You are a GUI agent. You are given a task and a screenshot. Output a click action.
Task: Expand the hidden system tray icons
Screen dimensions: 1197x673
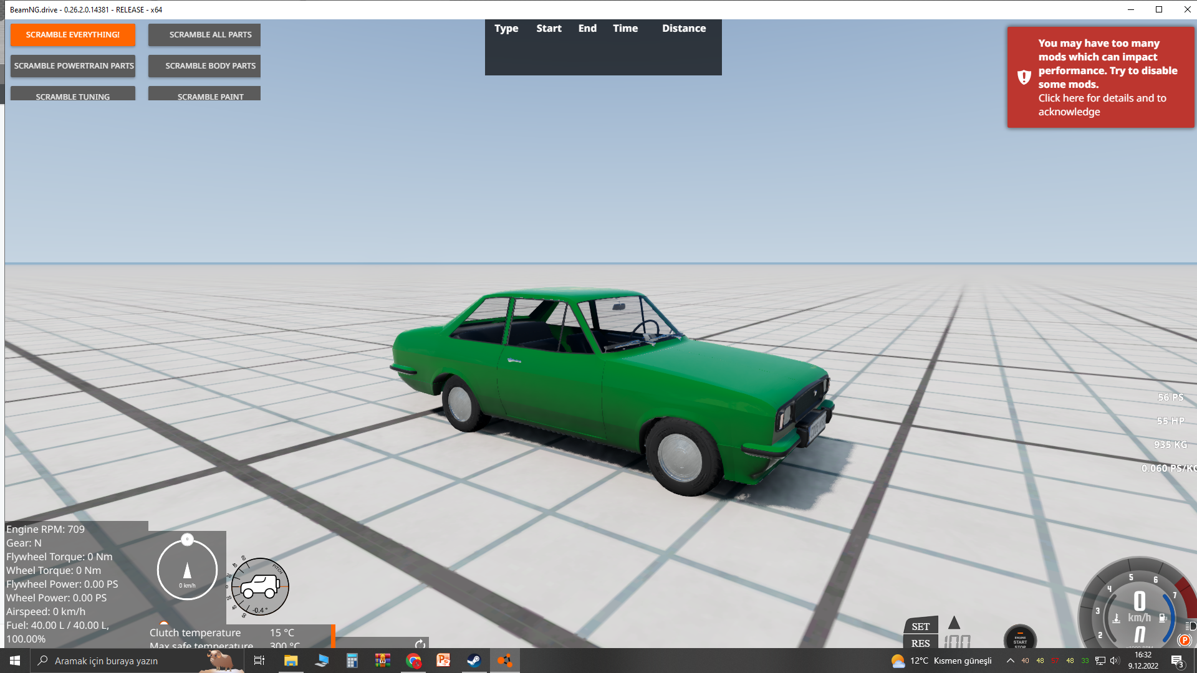1010,661
